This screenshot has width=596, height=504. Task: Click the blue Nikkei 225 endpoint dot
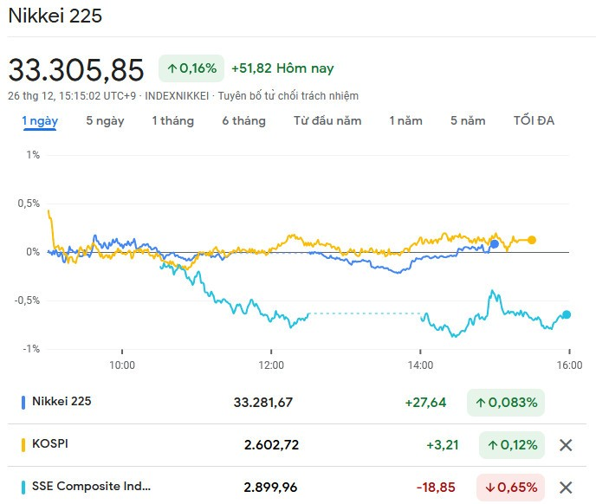coord(494,244)
